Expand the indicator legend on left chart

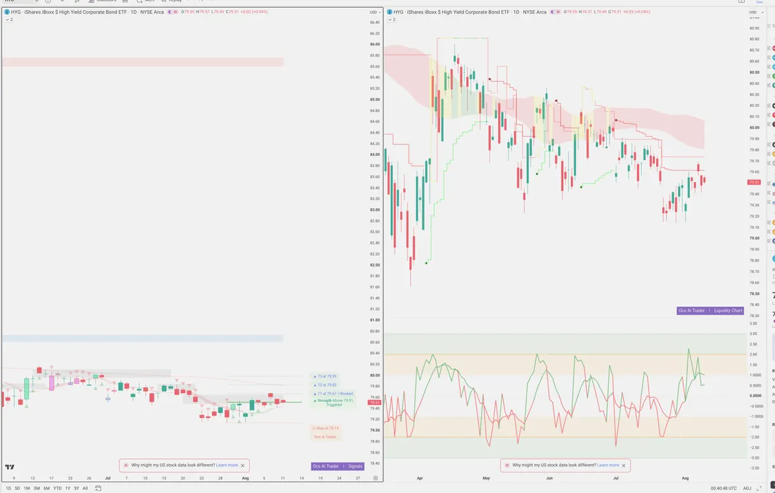coord(9,20)
